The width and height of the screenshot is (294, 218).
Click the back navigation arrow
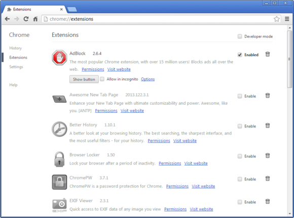[7, 19]
